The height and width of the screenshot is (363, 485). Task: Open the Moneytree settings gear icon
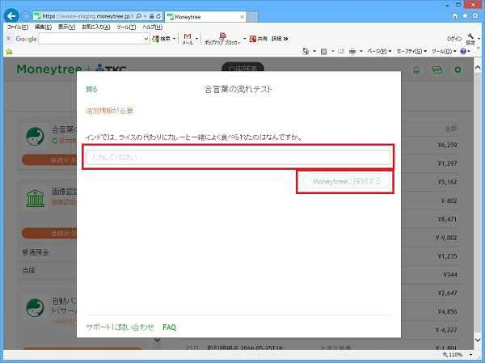tap(458, 70)
